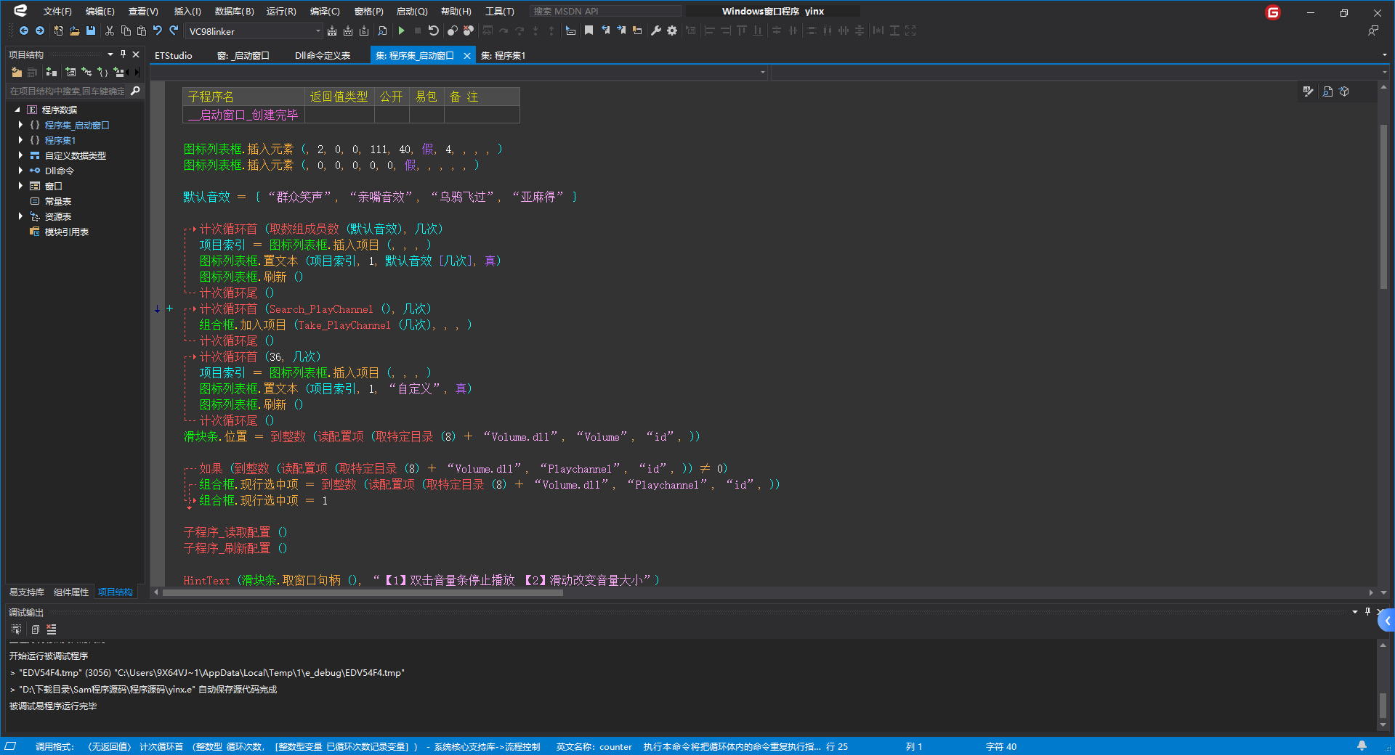
Task: Click the magnifier in project search box
Action: pyautogui.click(x=135, y=91)
